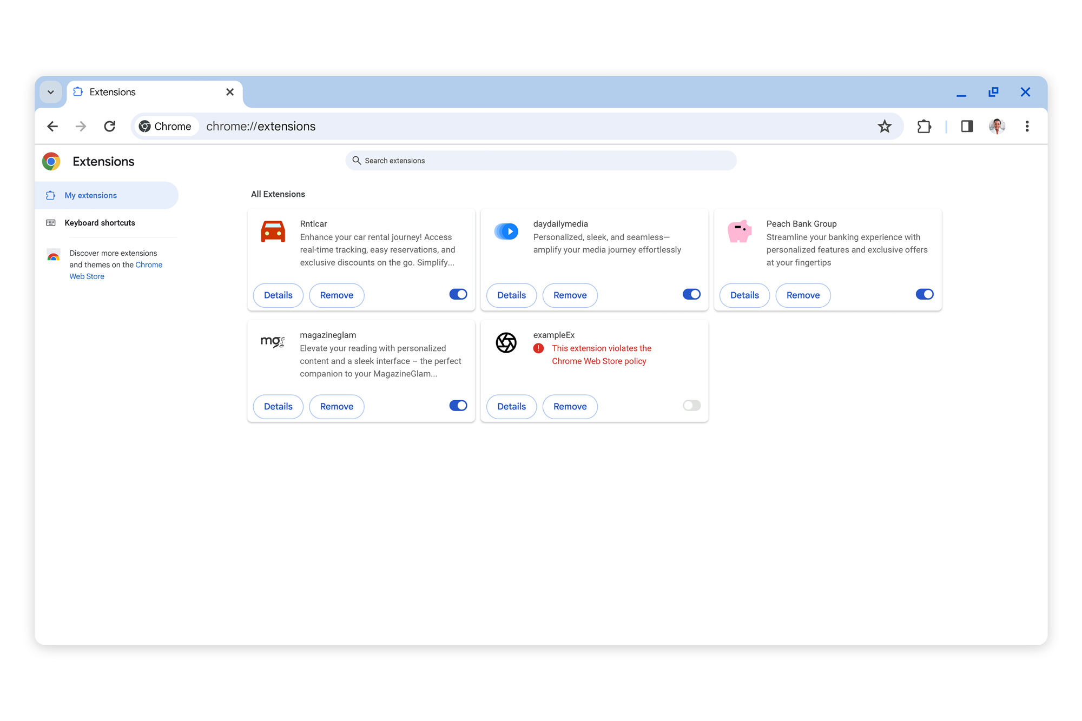Follow the Chrome Web Store link
This screenshot has height=721, width=1082.
116,270
